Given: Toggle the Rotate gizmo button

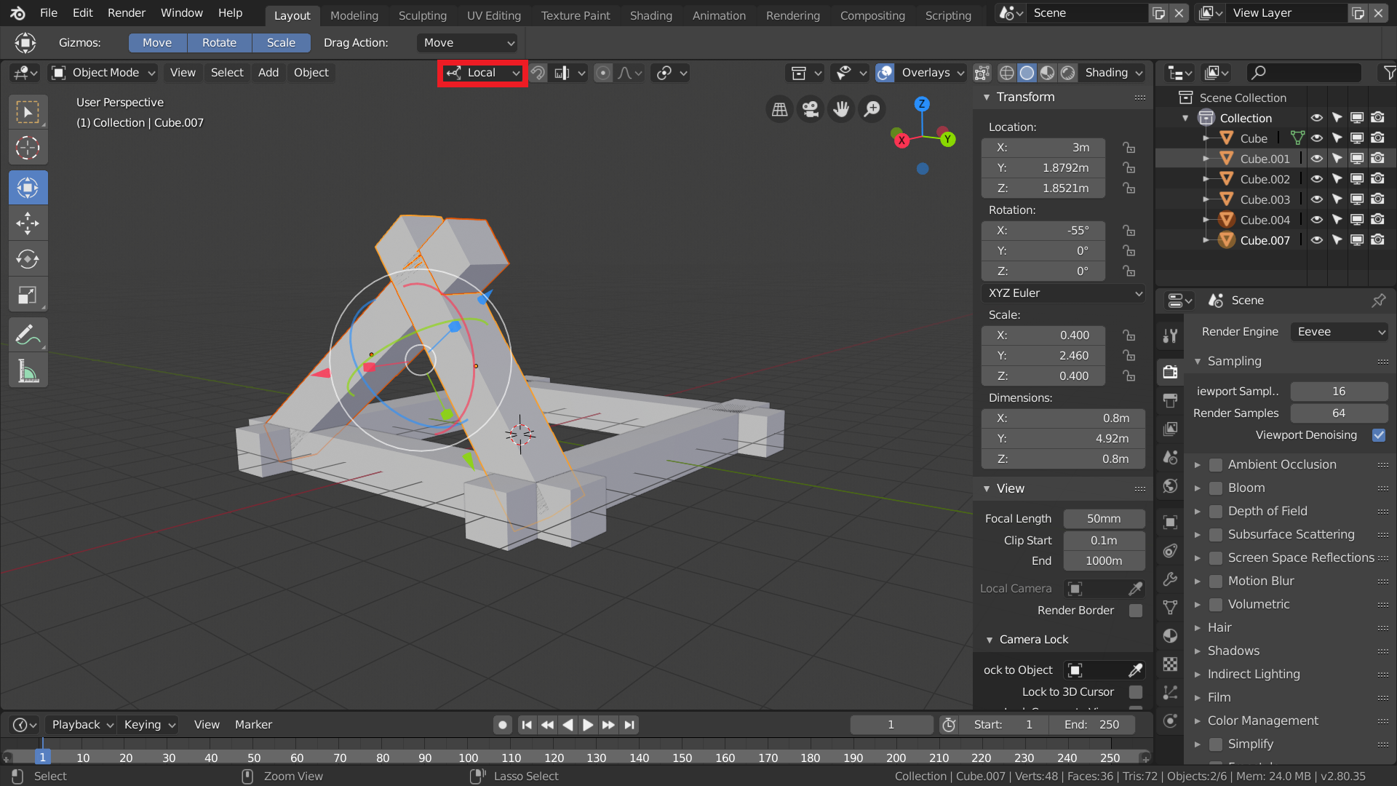Looking at the screenshot, I should coord(219,43).
